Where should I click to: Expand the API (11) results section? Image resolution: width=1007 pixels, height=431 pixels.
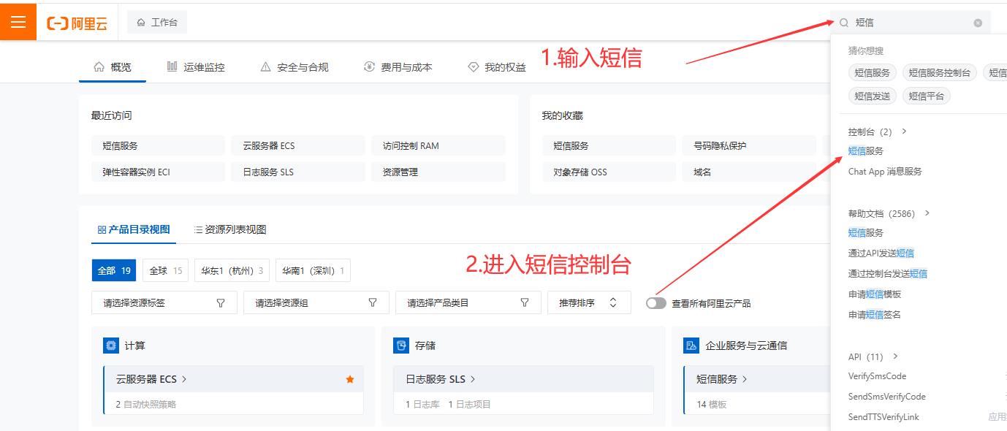pos(873,357)
